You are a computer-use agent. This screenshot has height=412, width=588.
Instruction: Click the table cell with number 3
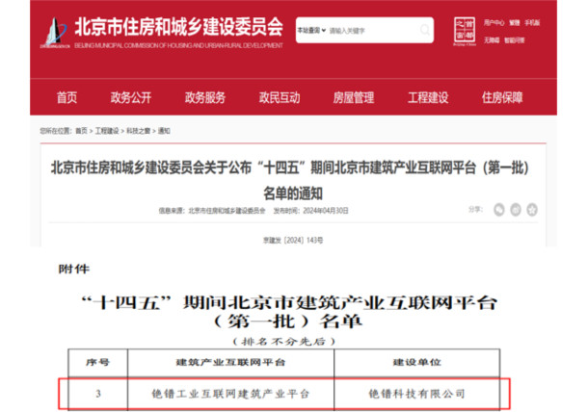(x=98, y=394)
